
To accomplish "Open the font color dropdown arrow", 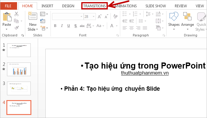I will [x=117, y=26].
